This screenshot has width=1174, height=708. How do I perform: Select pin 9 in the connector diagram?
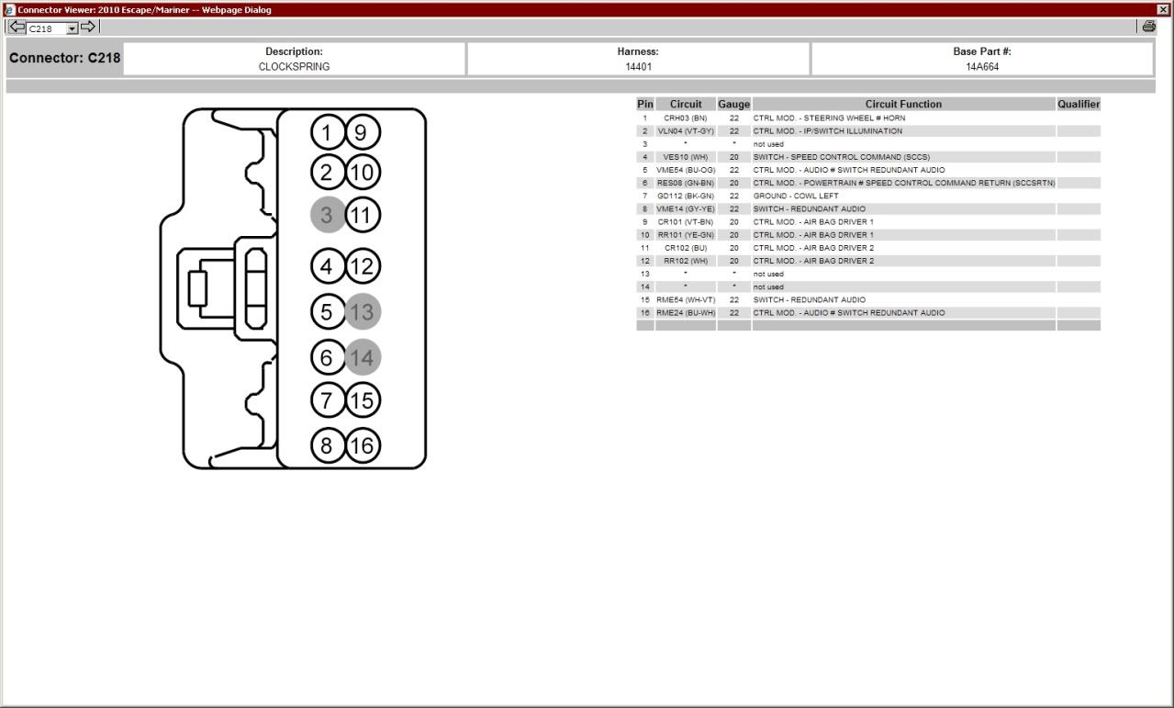[362, 133]
